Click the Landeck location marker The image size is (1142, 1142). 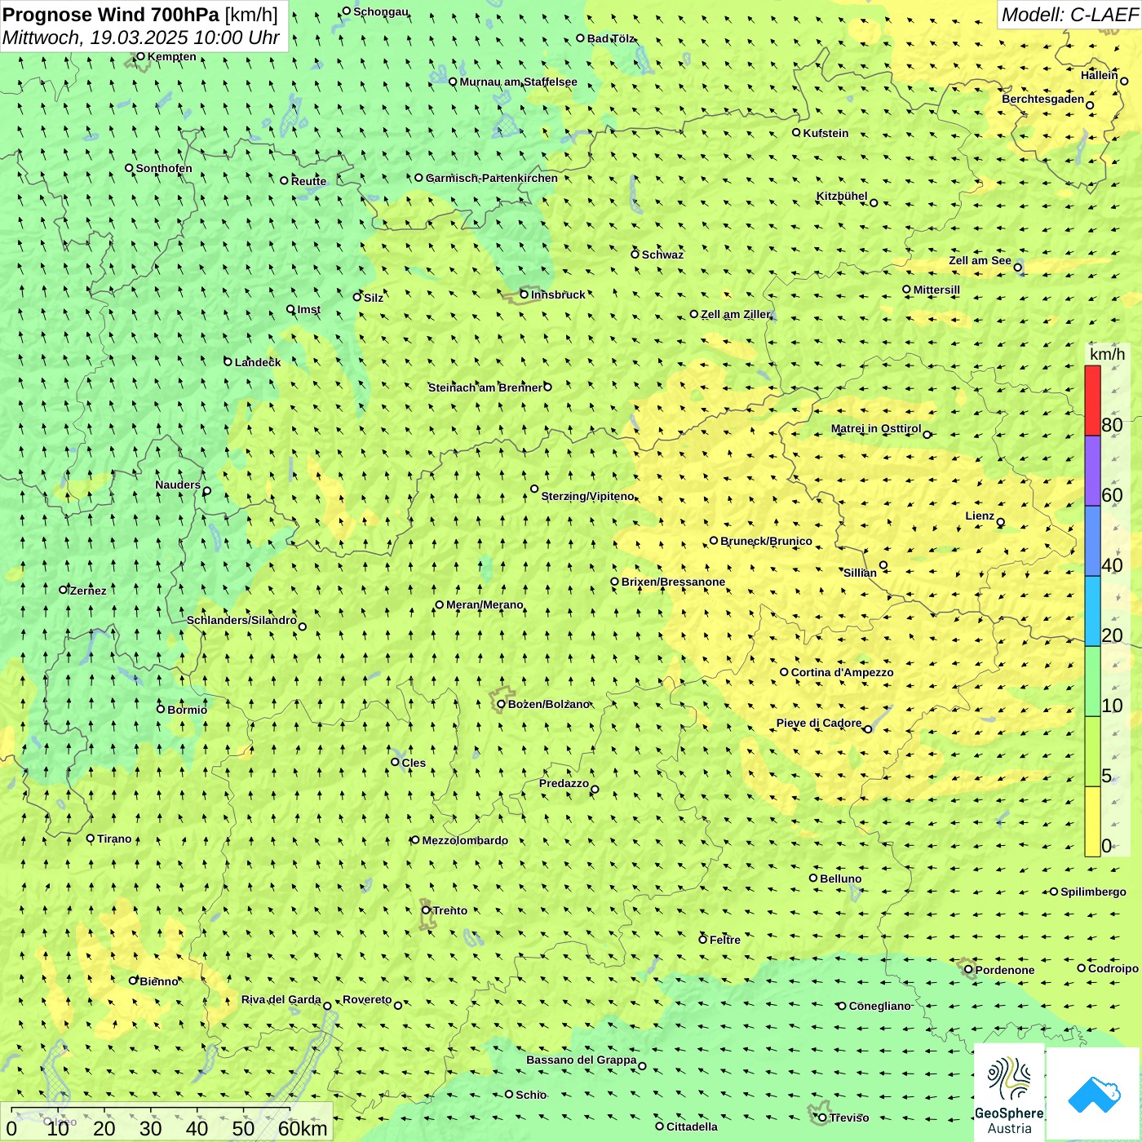(228, 361)
